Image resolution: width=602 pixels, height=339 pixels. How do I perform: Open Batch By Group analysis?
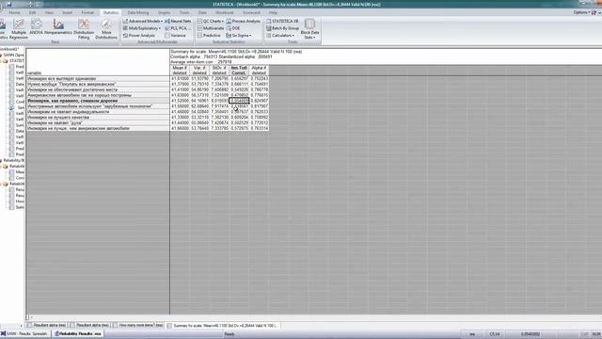(x=282, y=28)
